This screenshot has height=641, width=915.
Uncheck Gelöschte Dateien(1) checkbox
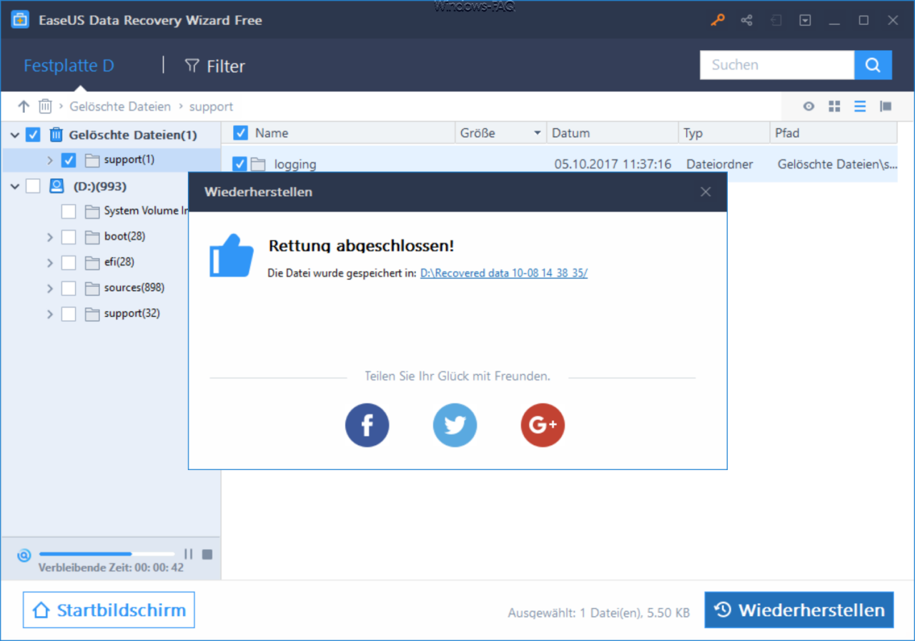tap(33, 134)
